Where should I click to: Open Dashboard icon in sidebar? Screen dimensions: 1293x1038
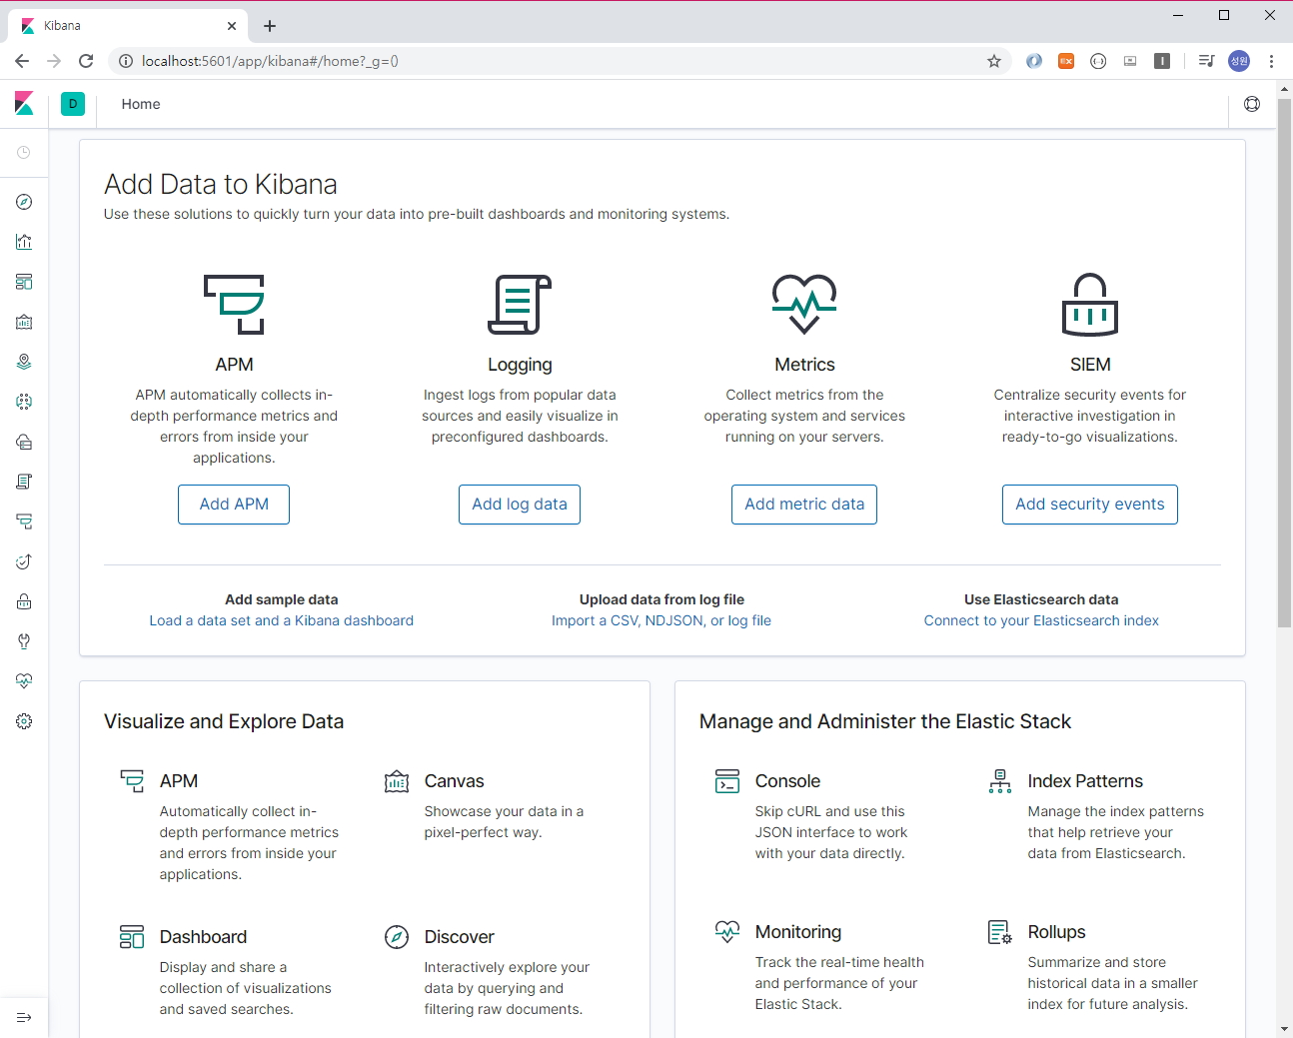coord(24,282)
